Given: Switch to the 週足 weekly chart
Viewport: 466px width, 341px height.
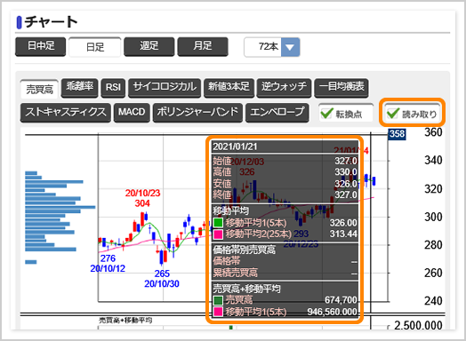Looking at the screenshot, I should coord(149,46).
